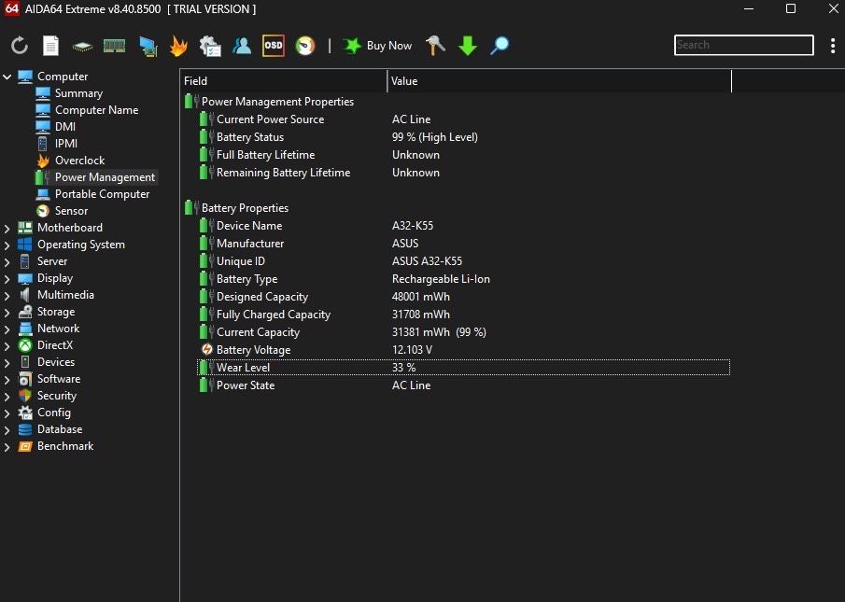Open Portable Computer tree item
Viewport: 845px width, 602px height.
click(102, 194)
